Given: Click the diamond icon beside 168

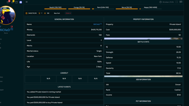Looking at the screenshot, I should [x=45, y=13].
